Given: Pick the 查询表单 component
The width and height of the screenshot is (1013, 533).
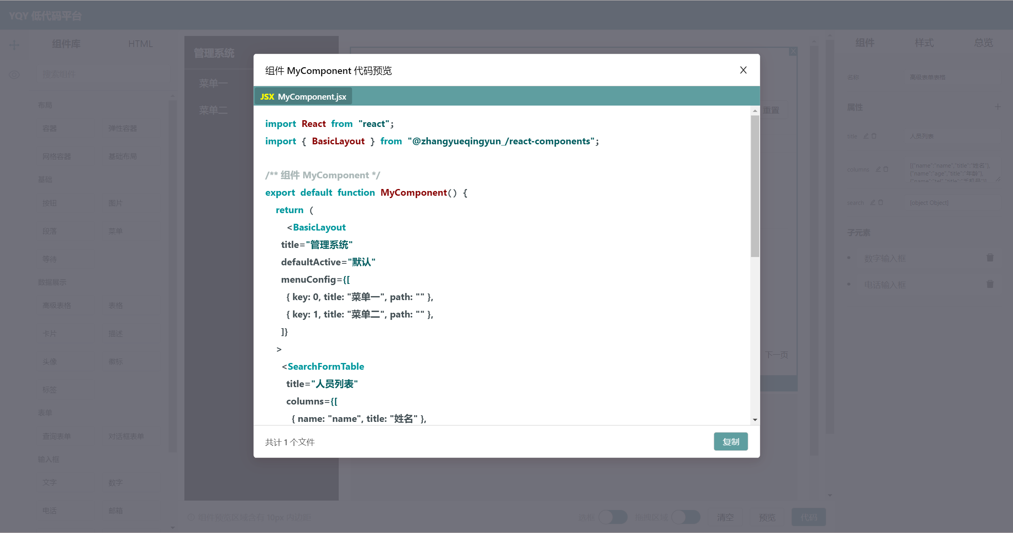Looking at the screenshot, I should click(x=65, y=437).
